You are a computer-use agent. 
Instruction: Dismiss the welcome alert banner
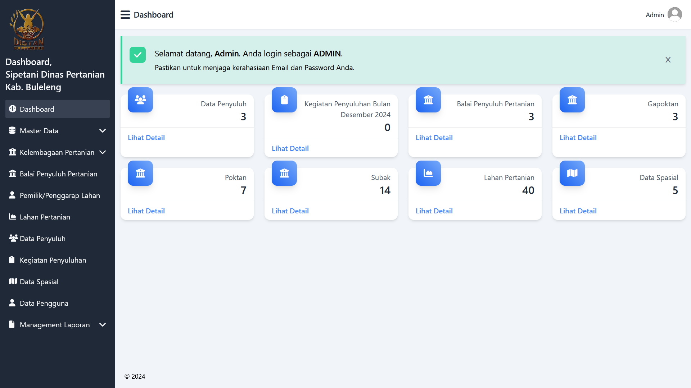[x=668, y=60]
